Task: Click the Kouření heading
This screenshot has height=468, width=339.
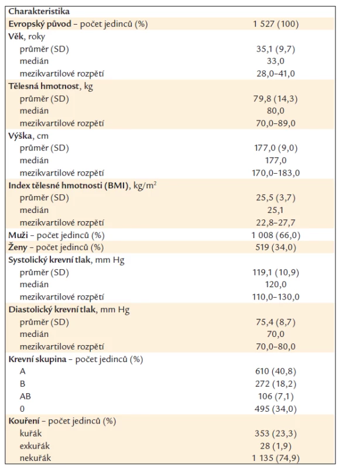Action: 62,421
